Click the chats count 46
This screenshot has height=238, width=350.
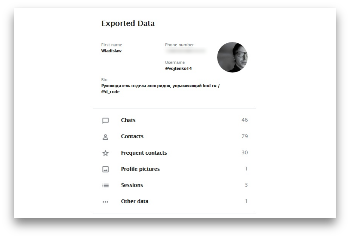click(245, 120)
